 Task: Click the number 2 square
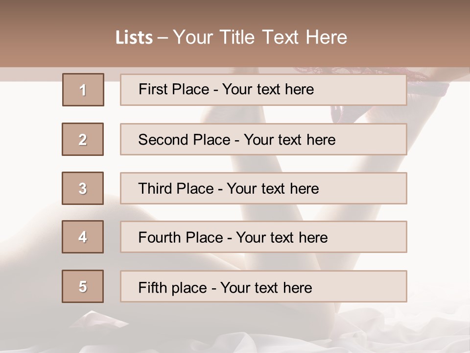tap(83, 139)
